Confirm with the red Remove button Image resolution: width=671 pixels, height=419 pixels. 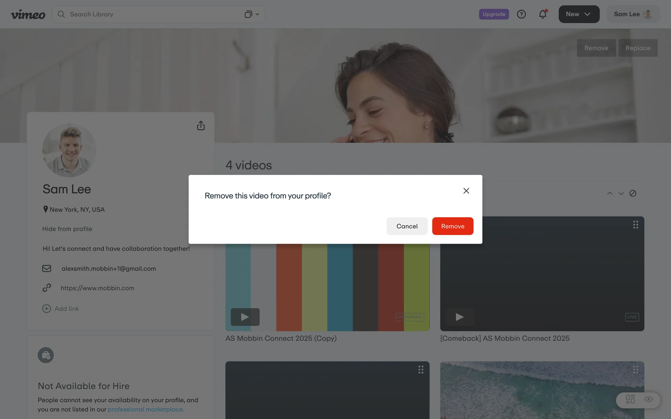pyautogui.click(x=453, y=226)
